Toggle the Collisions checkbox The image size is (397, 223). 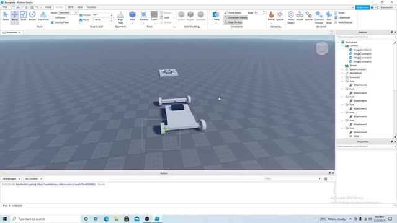click(x=52, y=17)
